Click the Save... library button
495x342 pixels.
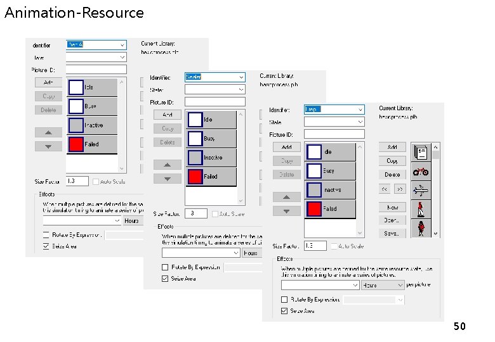(x=392, y=233)
